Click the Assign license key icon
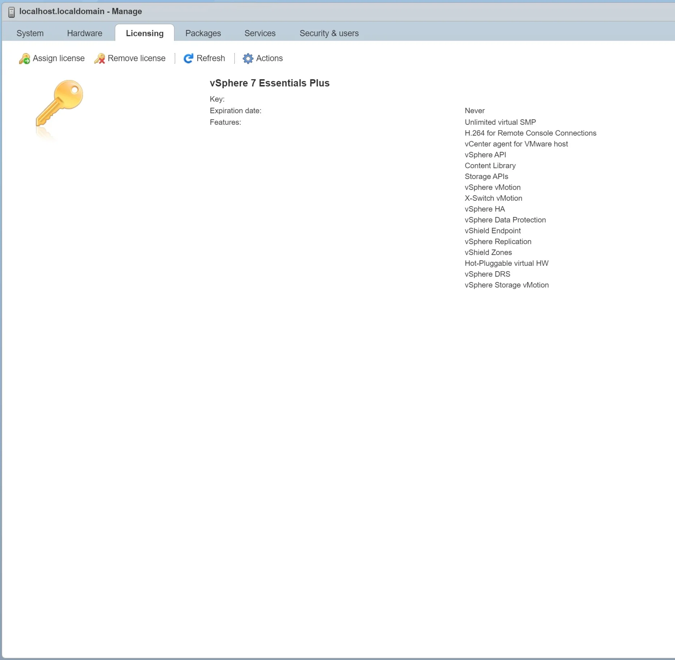675x660 pixels. pyautogui.click(x=25, y=59)
